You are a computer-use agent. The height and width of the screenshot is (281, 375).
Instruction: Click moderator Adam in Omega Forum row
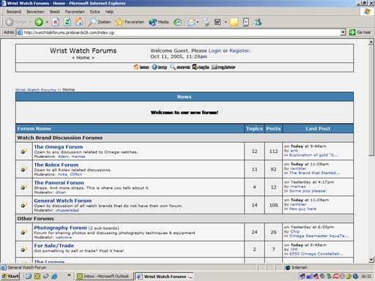pos(63,157)
